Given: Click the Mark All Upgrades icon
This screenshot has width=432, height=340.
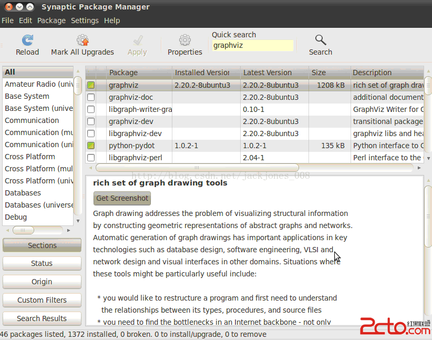Looking at the screenshot, I should click(83, 41).
